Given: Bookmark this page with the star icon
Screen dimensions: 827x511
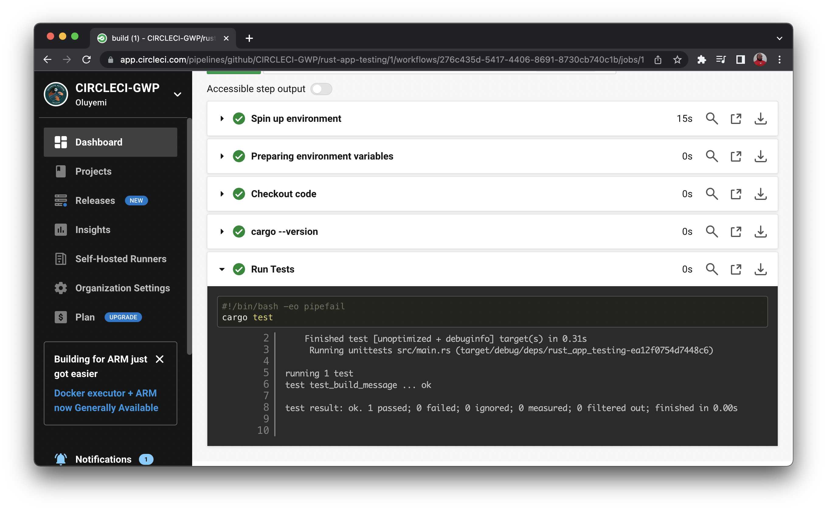Looking at the screenshot, I should click(x=677, y=60).
